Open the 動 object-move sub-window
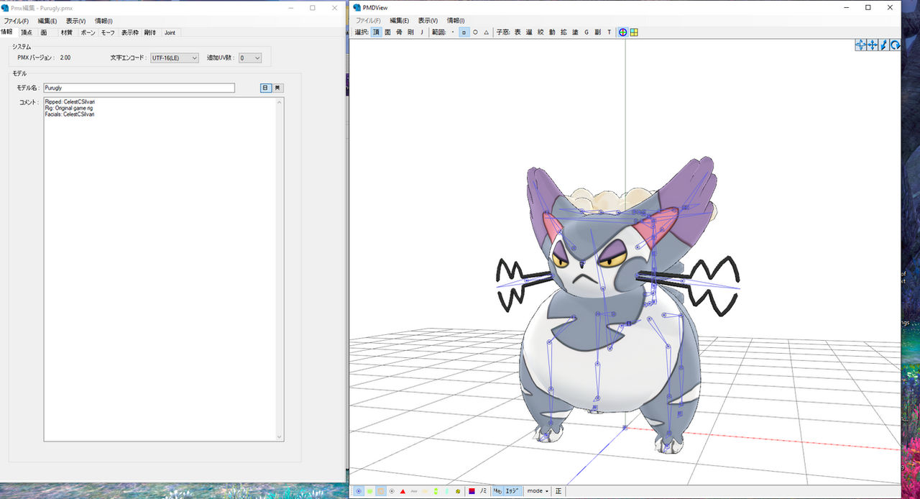Screen dimensions: 920x499 click(552, 32)
